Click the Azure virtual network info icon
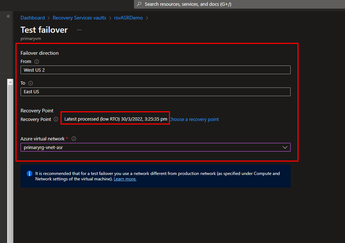The width and height of the screenshot is (345, 243). (x=74, y=139)
